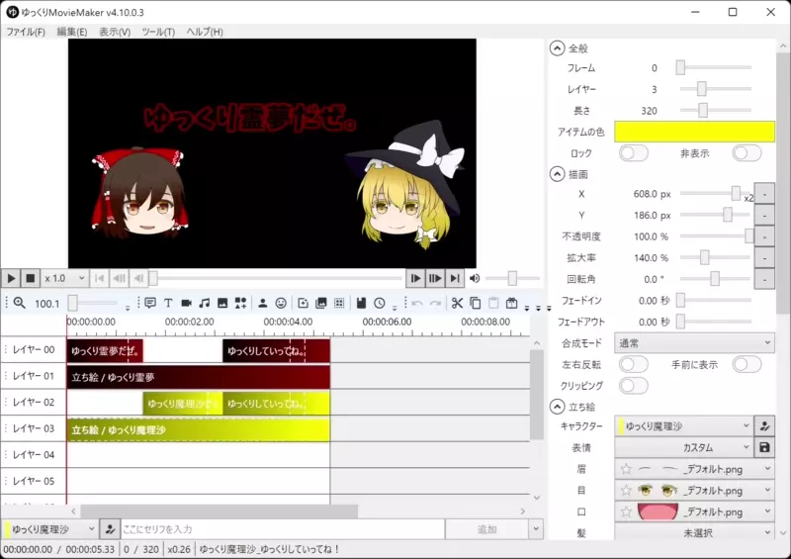Image resolution: width=791 pixels, height=559 pixels.
Task: Click the stop playback button
Action: coord(31,279)
